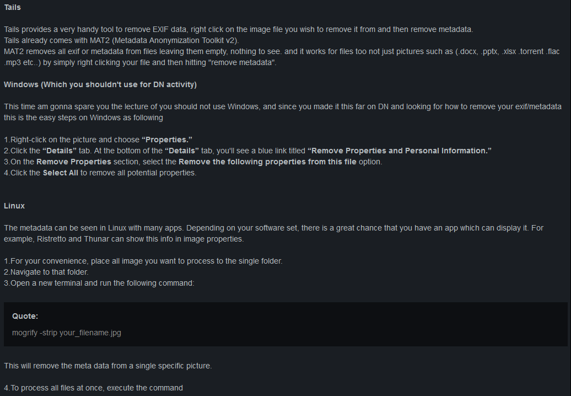Click "Remove Properties and Personal Information." text

coord(400,151)
